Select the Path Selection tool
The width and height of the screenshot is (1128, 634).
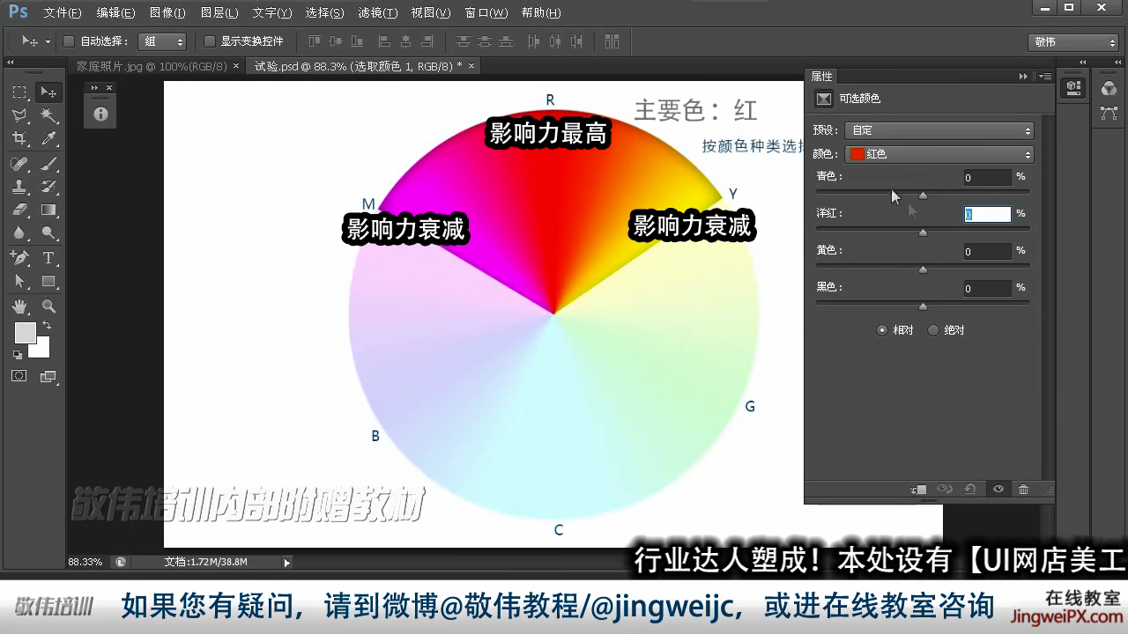(19, 281)
